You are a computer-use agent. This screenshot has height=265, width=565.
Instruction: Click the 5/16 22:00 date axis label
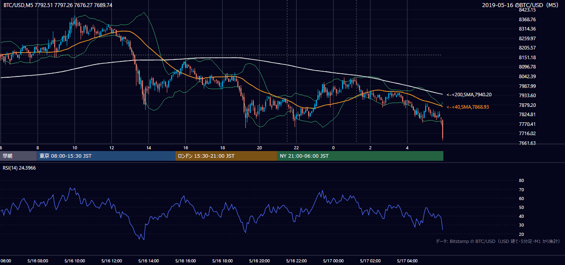(296, 261)
